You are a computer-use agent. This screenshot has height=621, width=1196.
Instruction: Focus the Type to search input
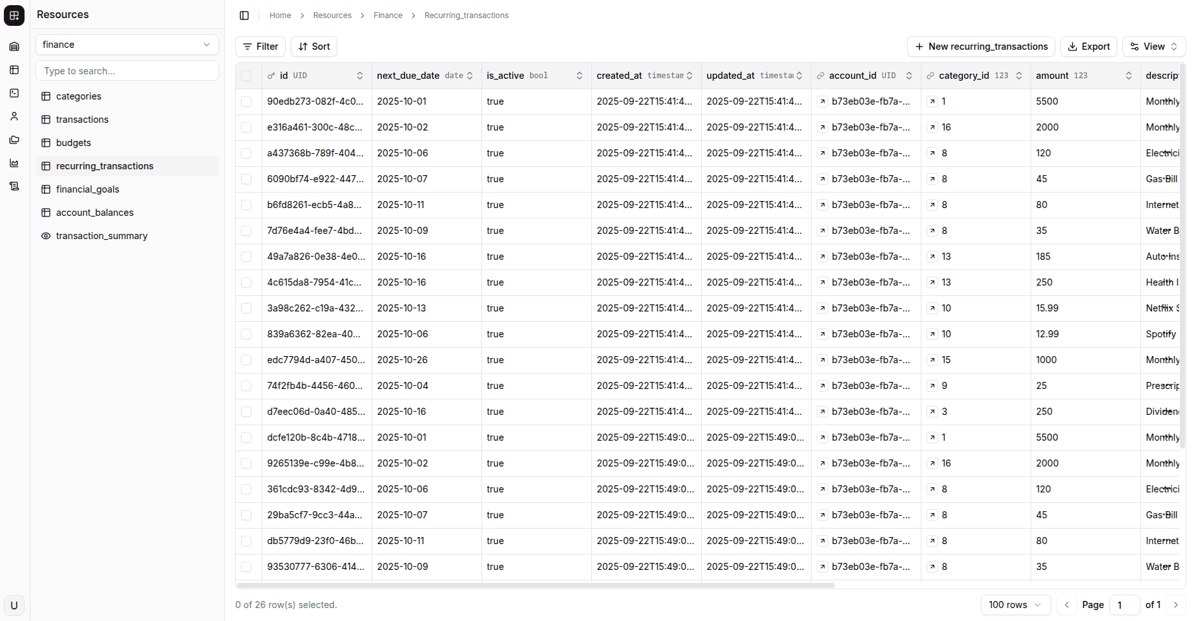point(127,71)
